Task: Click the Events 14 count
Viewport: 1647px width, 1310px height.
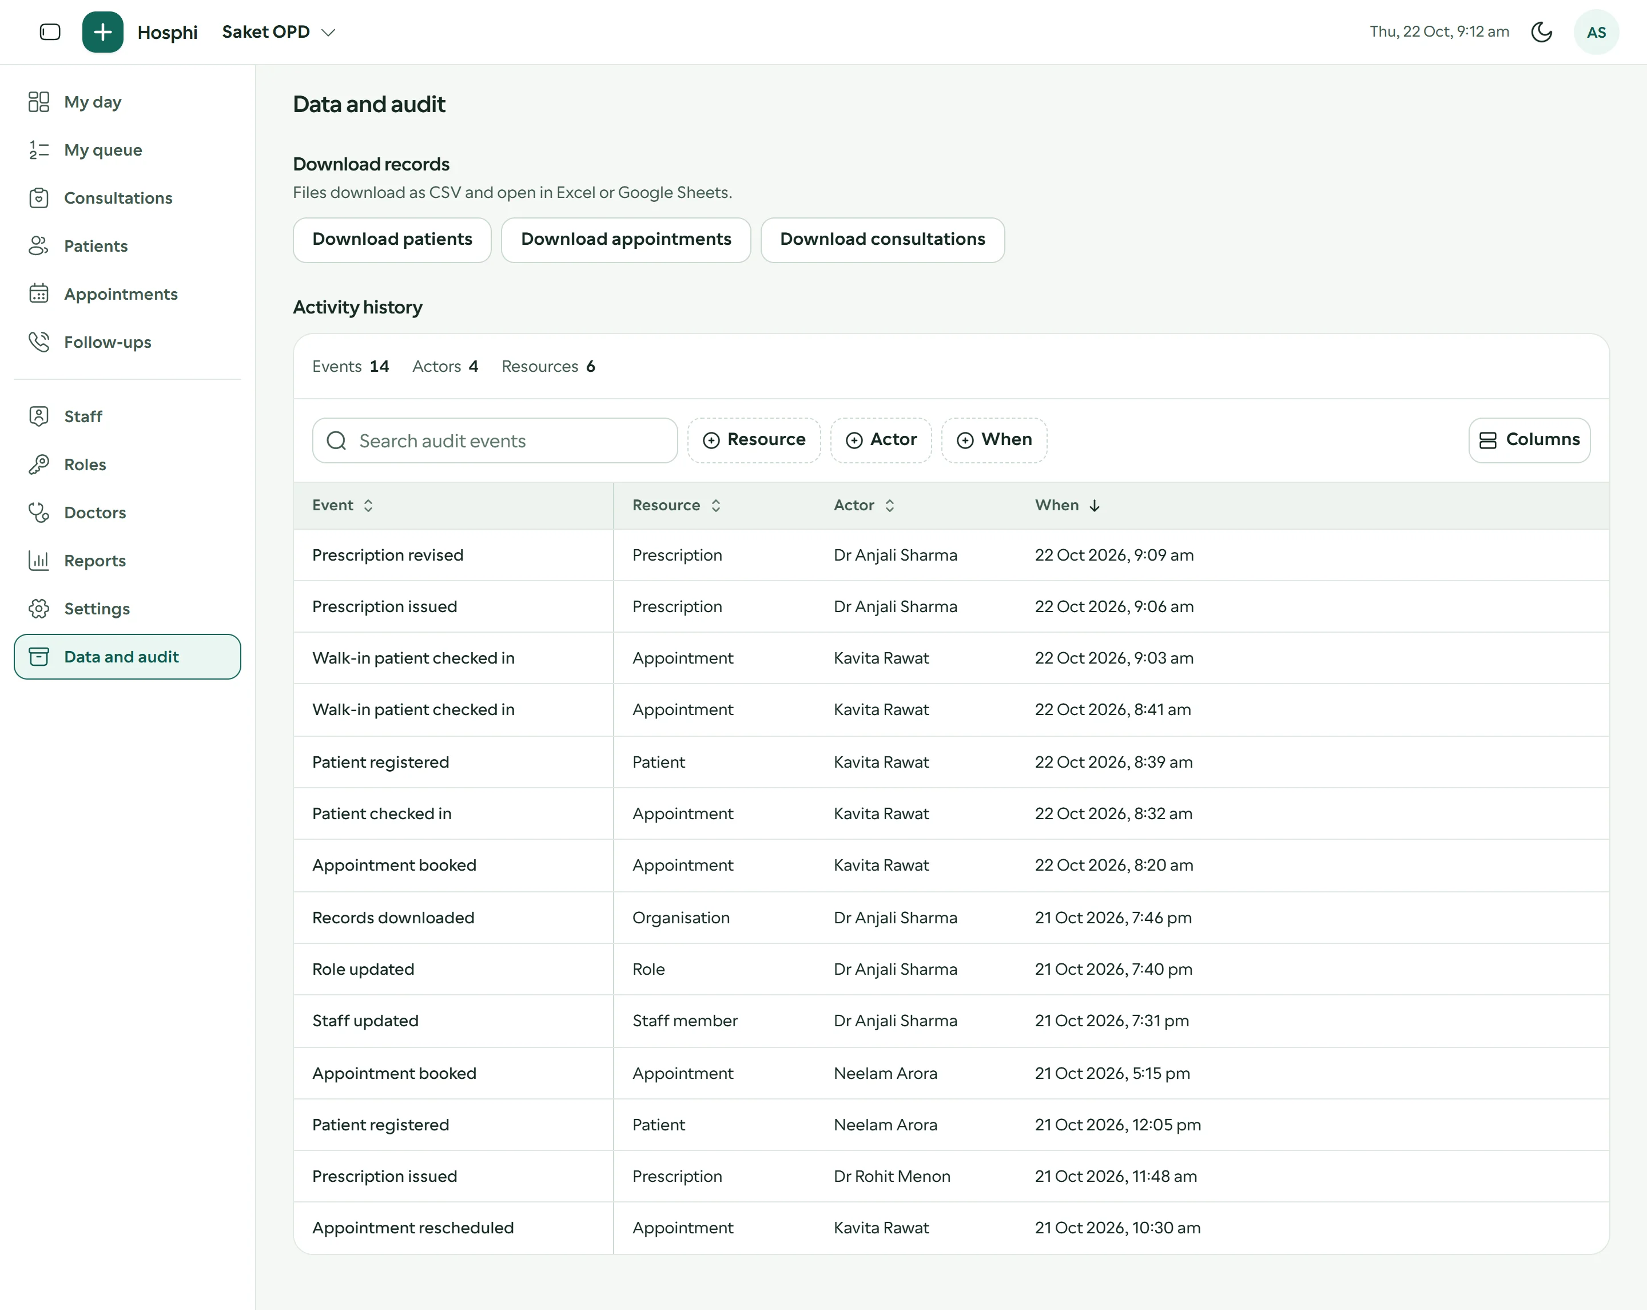Action: (x=351, y=367)
